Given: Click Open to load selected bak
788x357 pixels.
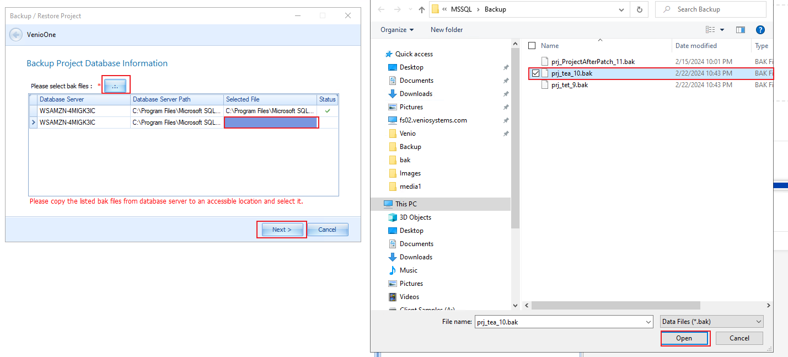Looking at the screenshot, I should click(684, 338).
